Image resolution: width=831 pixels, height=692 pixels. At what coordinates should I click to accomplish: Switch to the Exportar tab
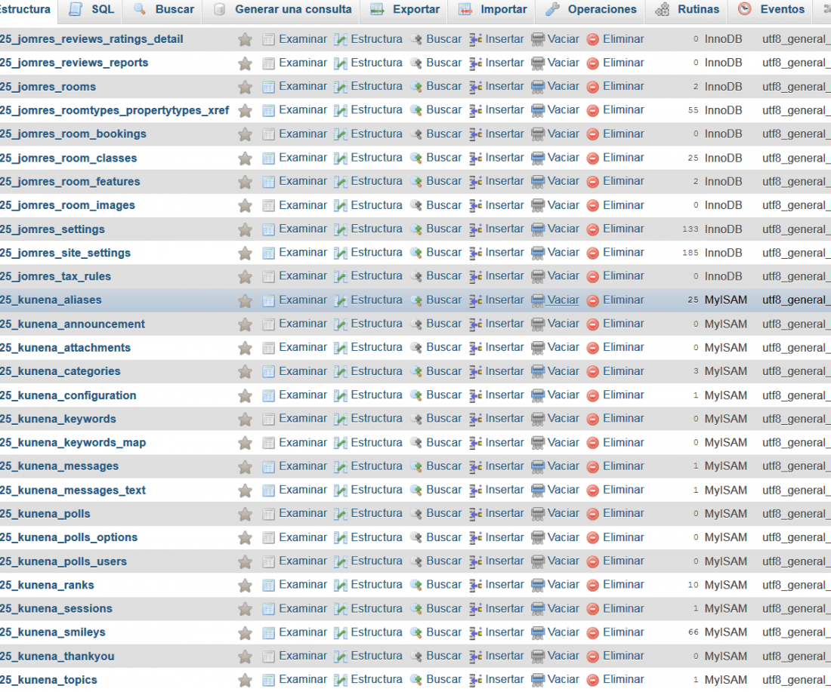(x=404, y=10)
